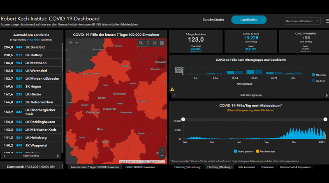The width and height of the screenshot is (329, 183).
Task: Choose LK Höxter from the list
Action: click(31, 94)
